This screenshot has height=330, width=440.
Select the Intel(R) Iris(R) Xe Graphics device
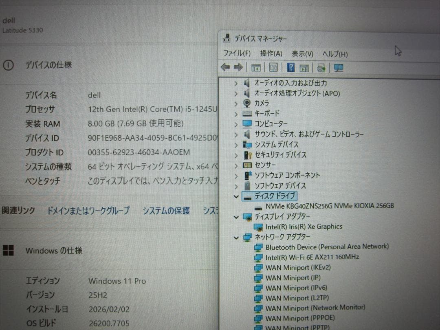click(303, 227)
